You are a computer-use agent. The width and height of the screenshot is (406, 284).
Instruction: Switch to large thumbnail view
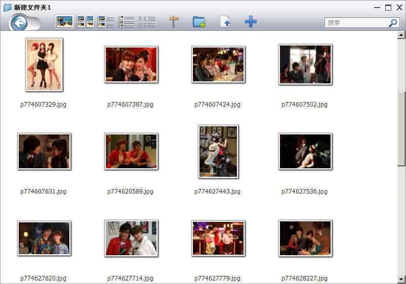64,22
